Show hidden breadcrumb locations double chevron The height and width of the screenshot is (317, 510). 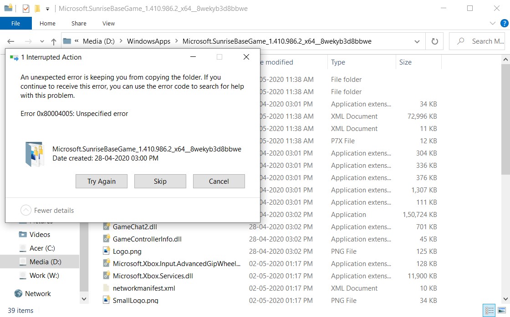tap(77, 41)
